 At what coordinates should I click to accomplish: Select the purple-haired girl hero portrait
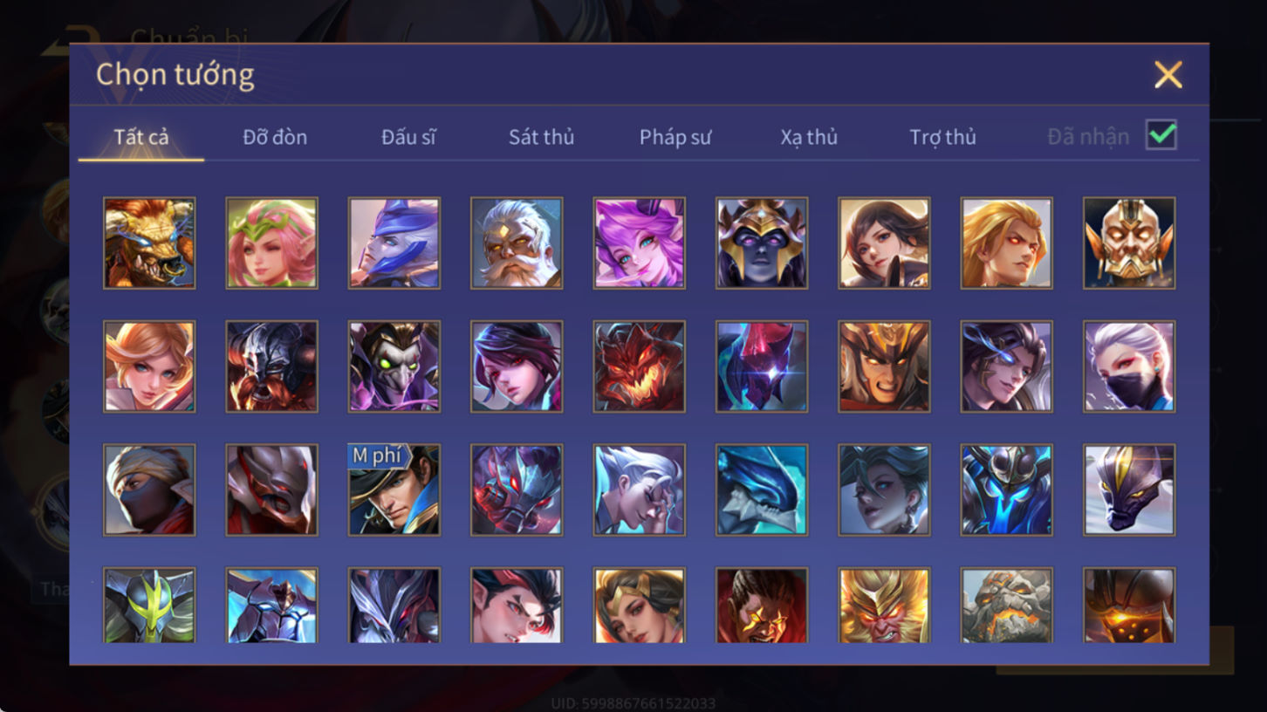click(x=639, y=243)
